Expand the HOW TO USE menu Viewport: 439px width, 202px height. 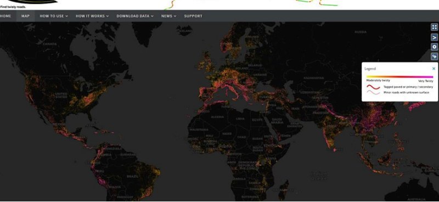[x=54, y=16]
